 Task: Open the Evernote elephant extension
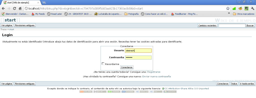[246, 8]
